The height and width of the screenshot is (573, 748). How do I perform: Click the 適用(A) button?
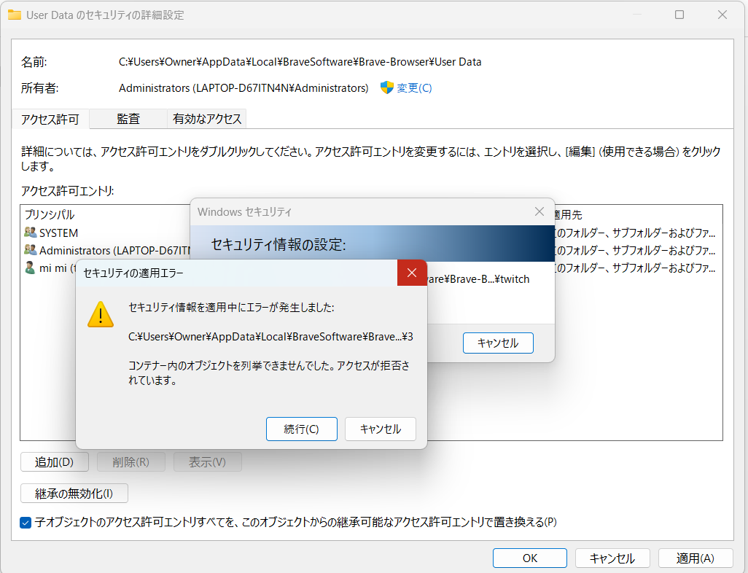point(695,558)
